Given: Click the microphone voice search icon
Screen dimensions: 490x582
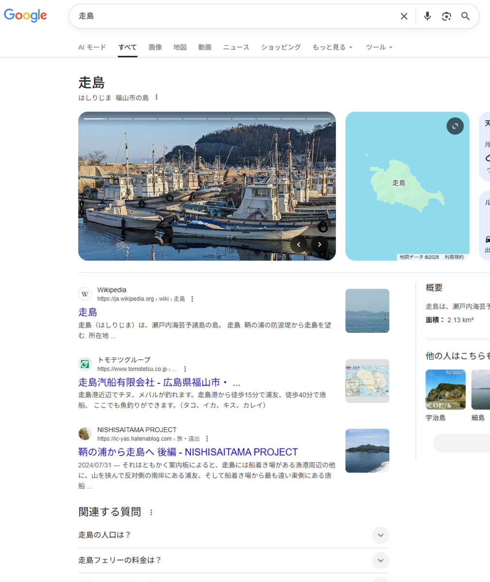Looking at the screenshot, I should coord(427,16).
